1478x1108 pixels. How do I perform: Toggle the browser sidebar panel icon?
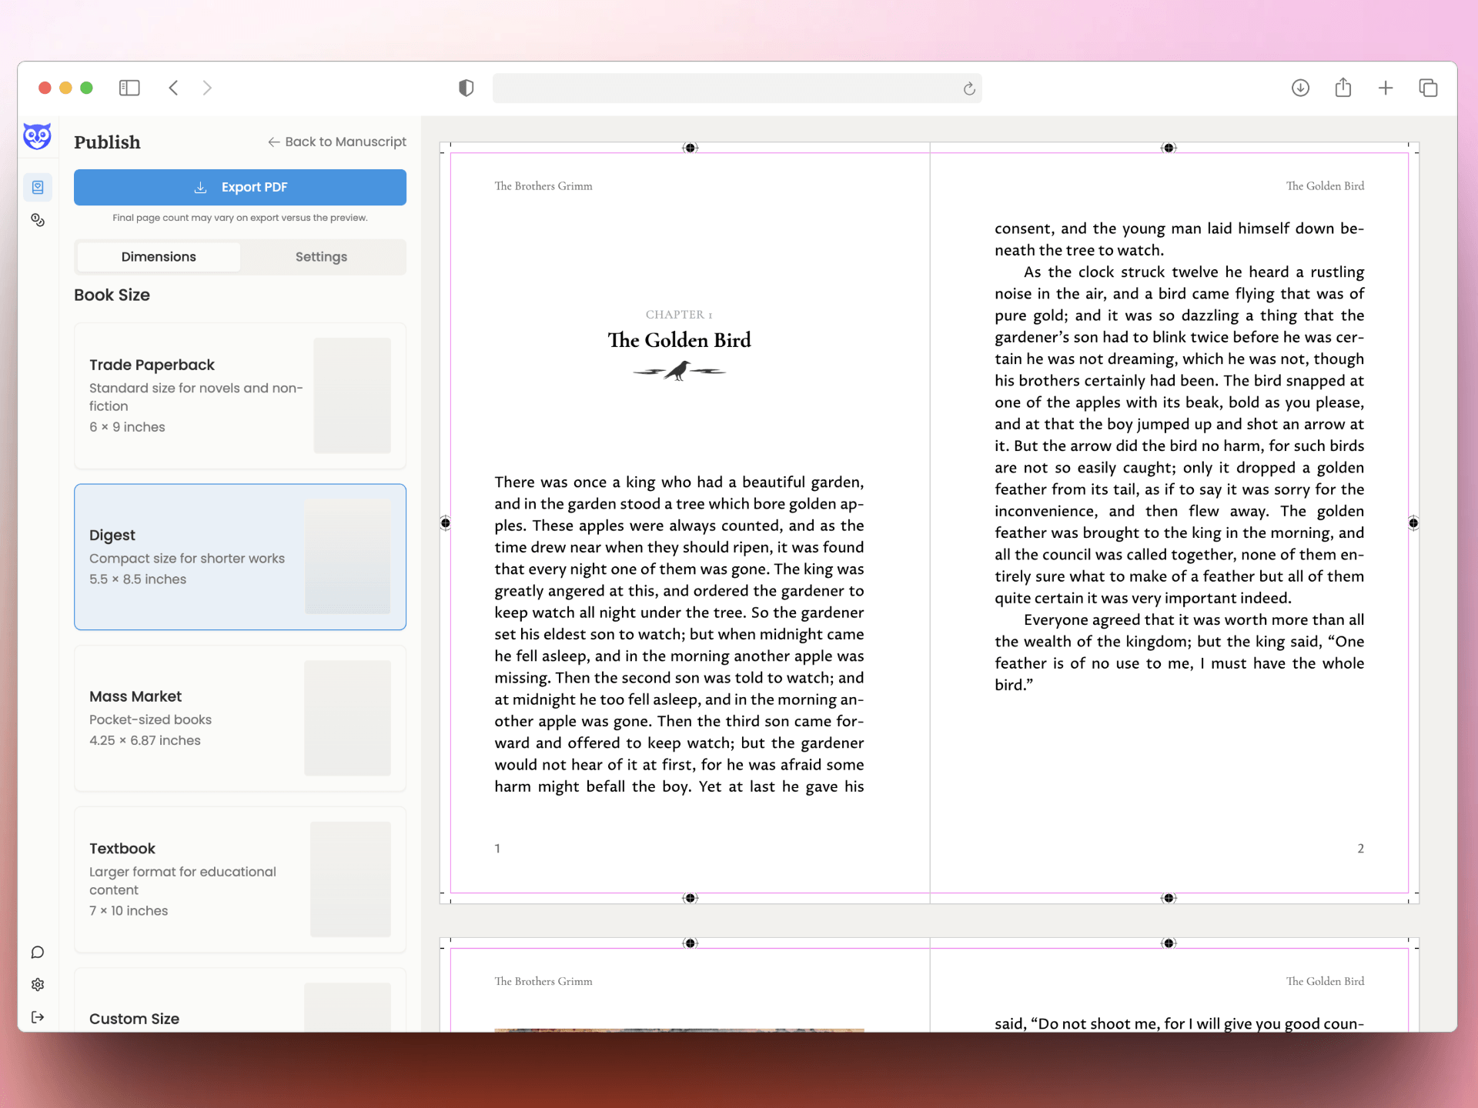click(129, 88)
